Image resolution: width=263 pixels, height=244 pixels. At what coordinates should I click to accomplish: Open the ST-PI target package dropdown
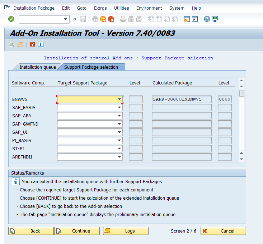[119, 149]
